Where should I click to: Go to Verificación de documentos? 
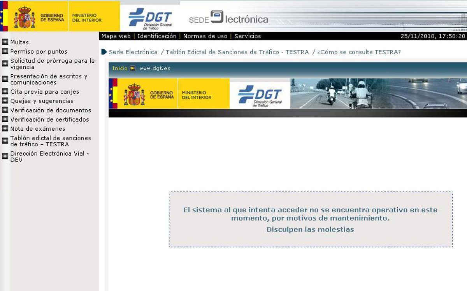51,110
